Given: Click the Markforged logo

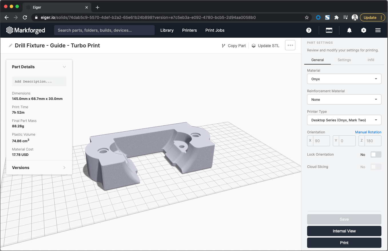Looking at the screenshot, I should point(26,30).
